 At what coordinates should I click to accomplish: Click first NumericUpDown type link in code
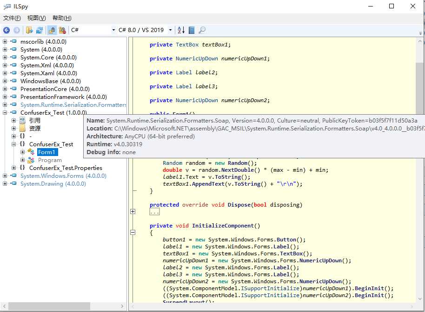(197, 58)
